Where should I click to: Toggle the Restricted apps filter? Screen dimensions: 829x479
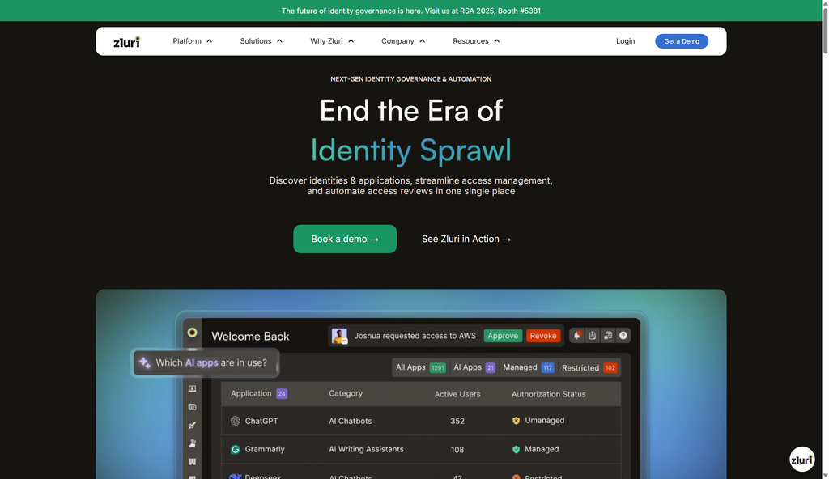click(582, 367)
